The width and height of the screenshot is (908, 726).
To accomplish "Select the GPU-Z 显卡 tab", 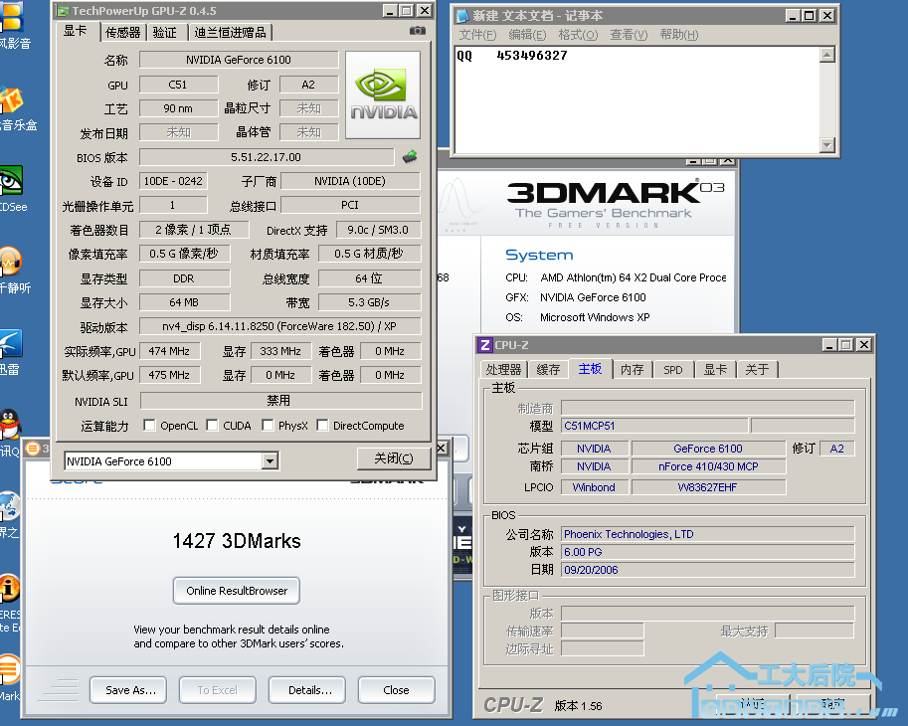I will click(76, 31).
